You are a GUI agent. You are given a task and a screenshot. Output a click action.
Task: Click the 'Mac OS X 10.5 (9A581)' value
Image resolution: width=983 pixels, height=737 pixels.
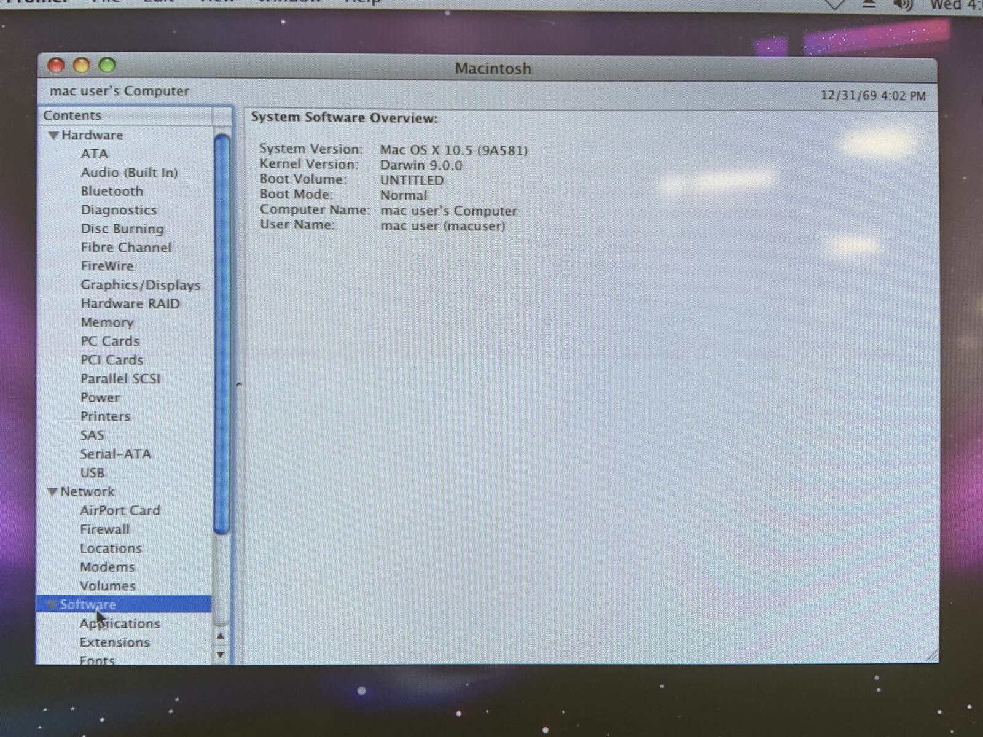pos(454,150)
